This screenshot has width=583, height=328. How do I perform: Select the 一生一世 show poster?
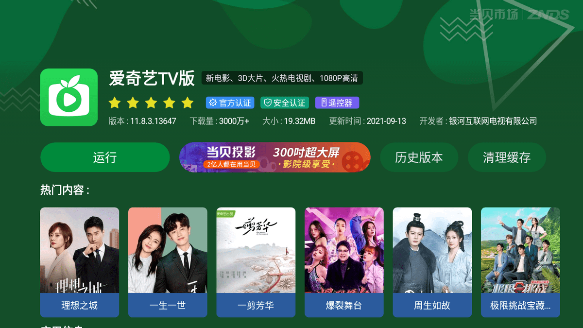click(168, 262)
